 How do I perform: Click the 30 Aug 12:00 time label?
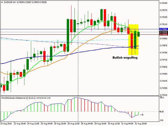[x=114, y=124]
